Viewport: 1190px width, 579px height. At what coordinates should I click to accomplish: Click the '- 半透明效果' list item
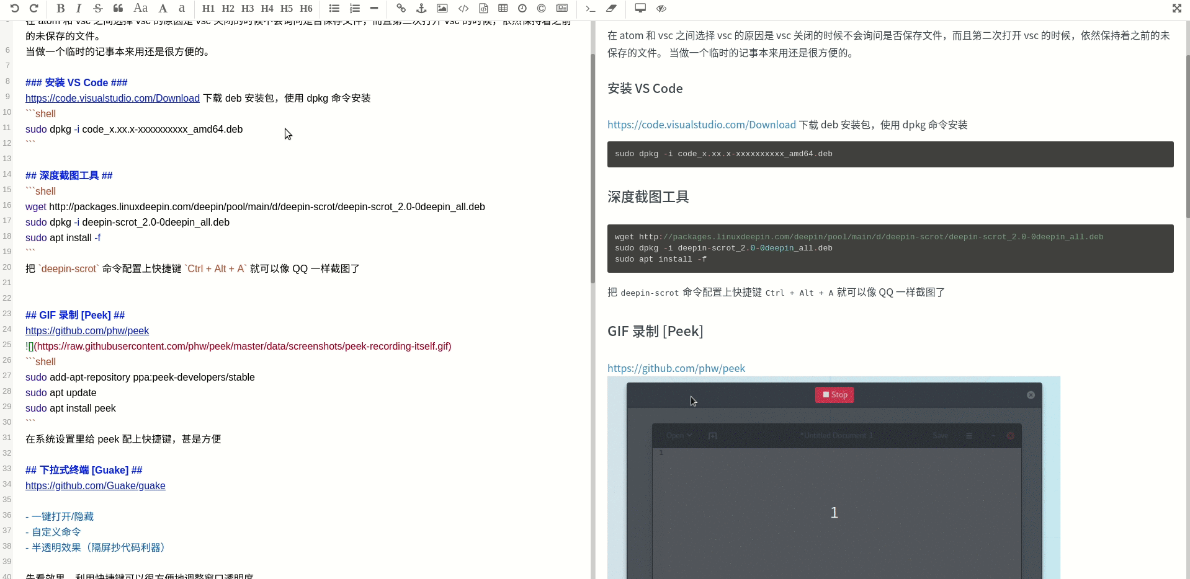pyautogui.click(x=96, y=547)
